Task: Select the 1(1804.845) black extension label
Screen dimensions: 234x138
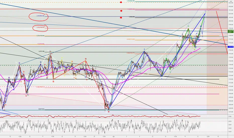Action: 132,17
